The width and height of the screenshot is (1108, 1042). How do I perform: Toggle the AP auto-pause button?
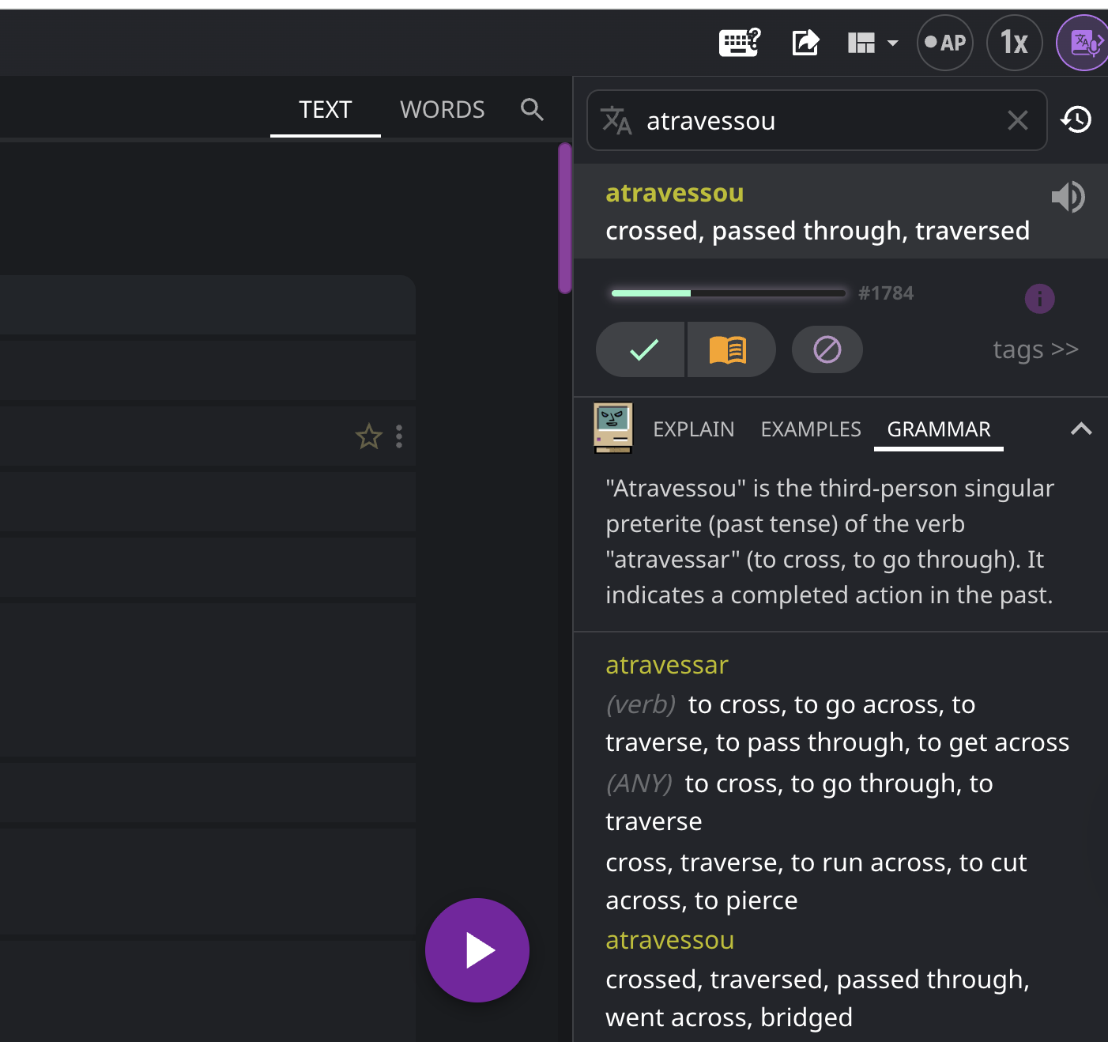click(x=944, y=43)
